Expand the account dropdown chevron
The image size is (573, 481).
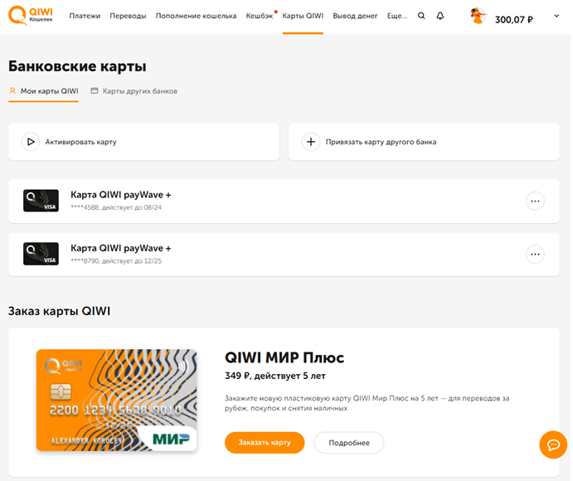pyautogui.click(x=556, y=16)
